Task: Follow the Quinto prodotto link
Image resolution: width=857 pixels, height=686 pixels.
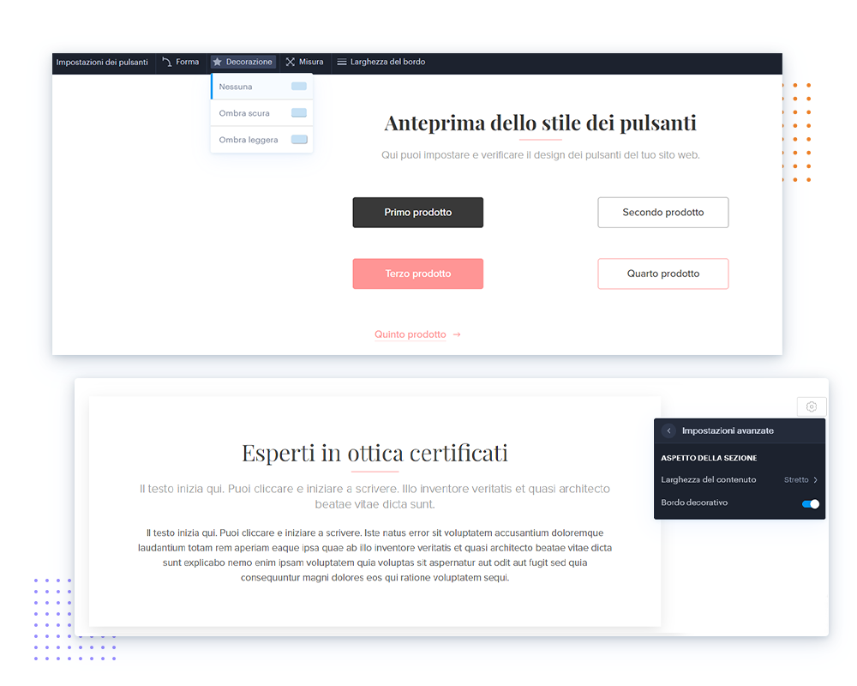Action: pos(411,334)
